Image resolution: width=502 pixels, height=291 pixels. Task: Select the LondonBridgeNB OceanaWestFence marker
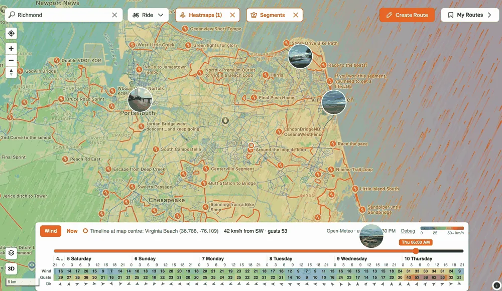tap(279, 131)
